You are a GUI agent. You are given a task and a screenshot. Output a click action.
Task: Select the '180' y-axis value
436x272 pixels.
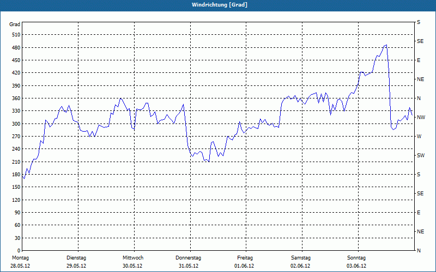(16, 175)
